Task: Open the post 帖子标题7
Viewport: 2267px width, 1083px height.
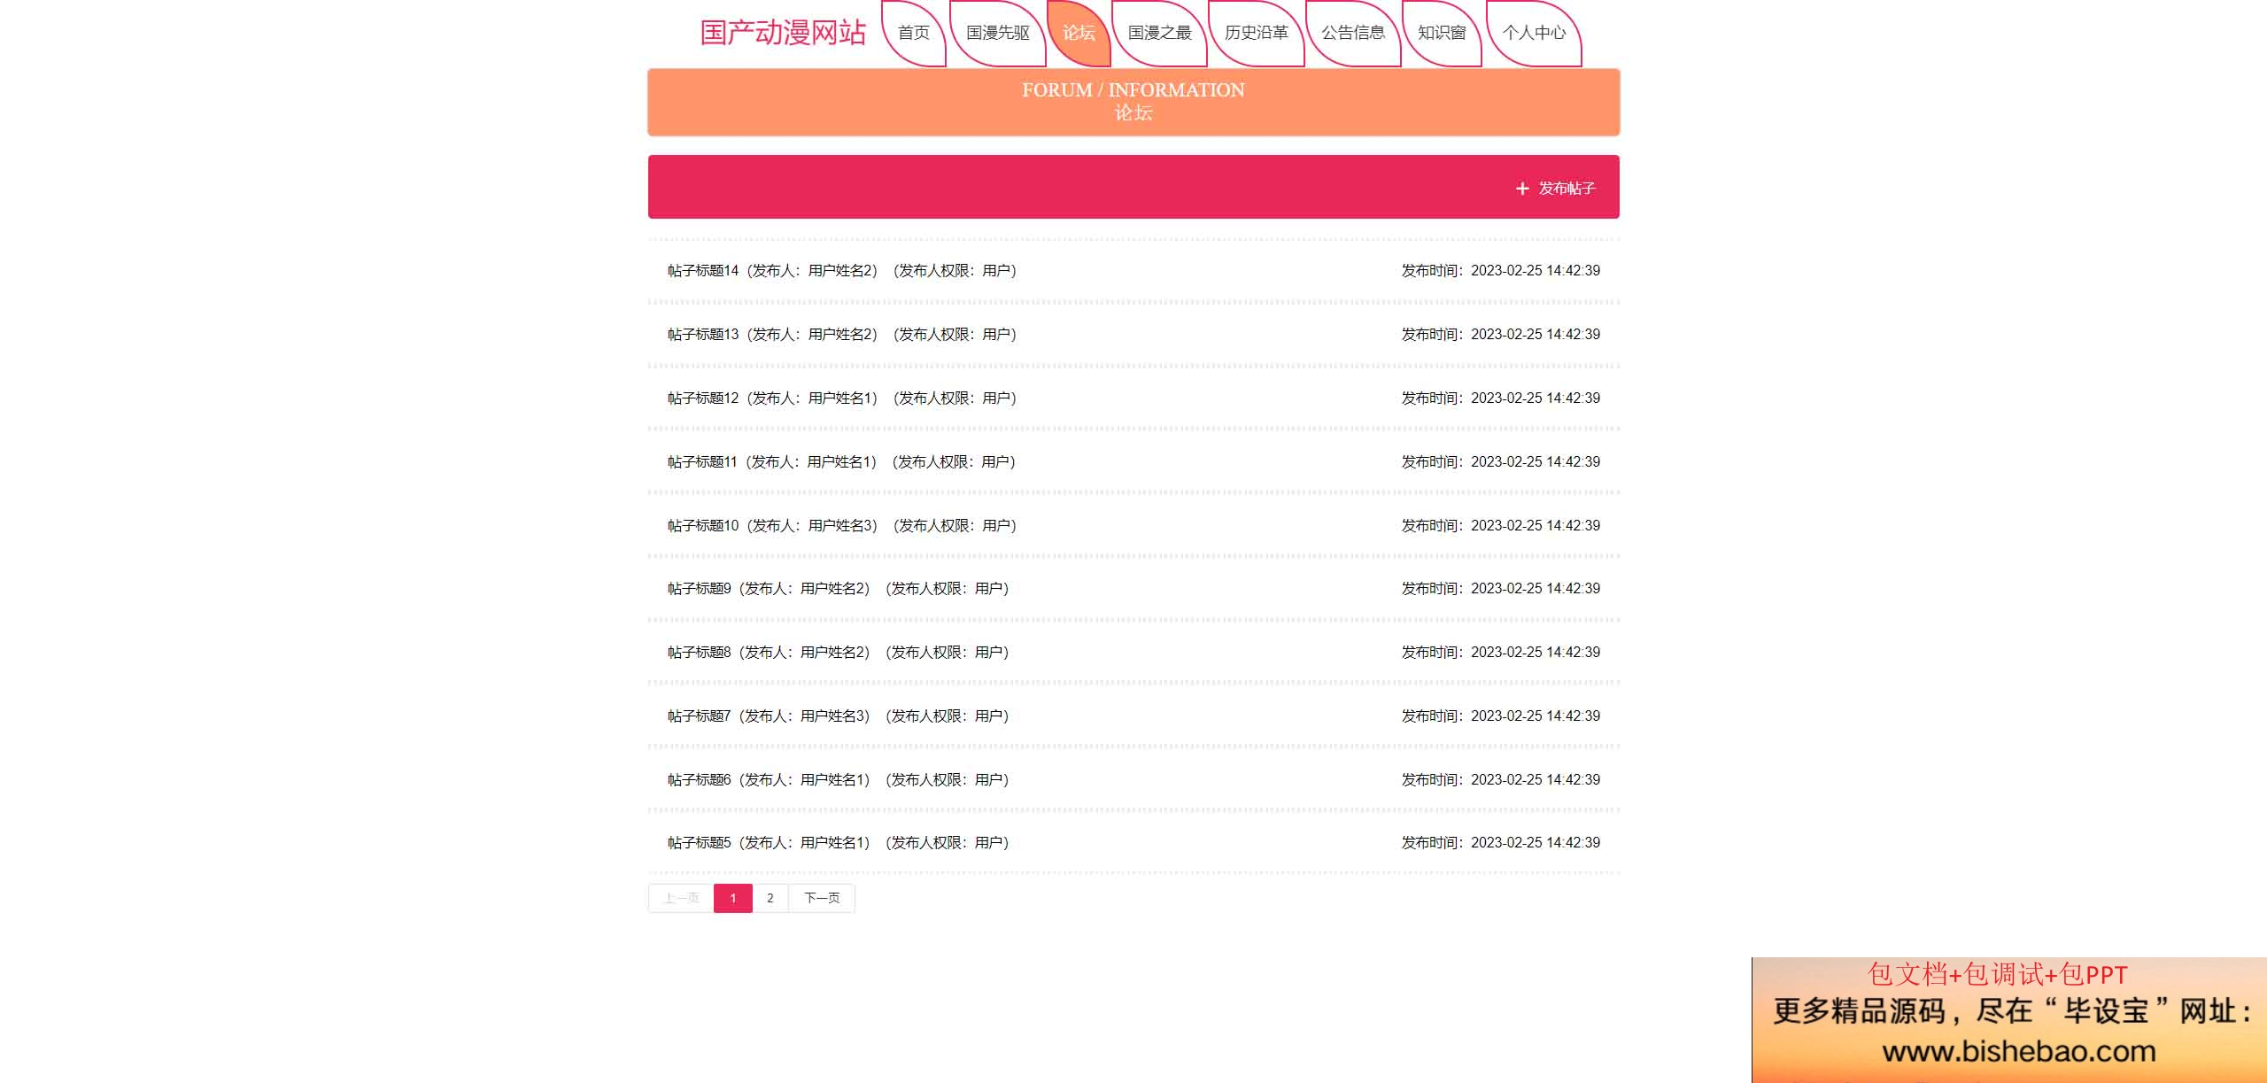Action: click(x=1133, y=716)
